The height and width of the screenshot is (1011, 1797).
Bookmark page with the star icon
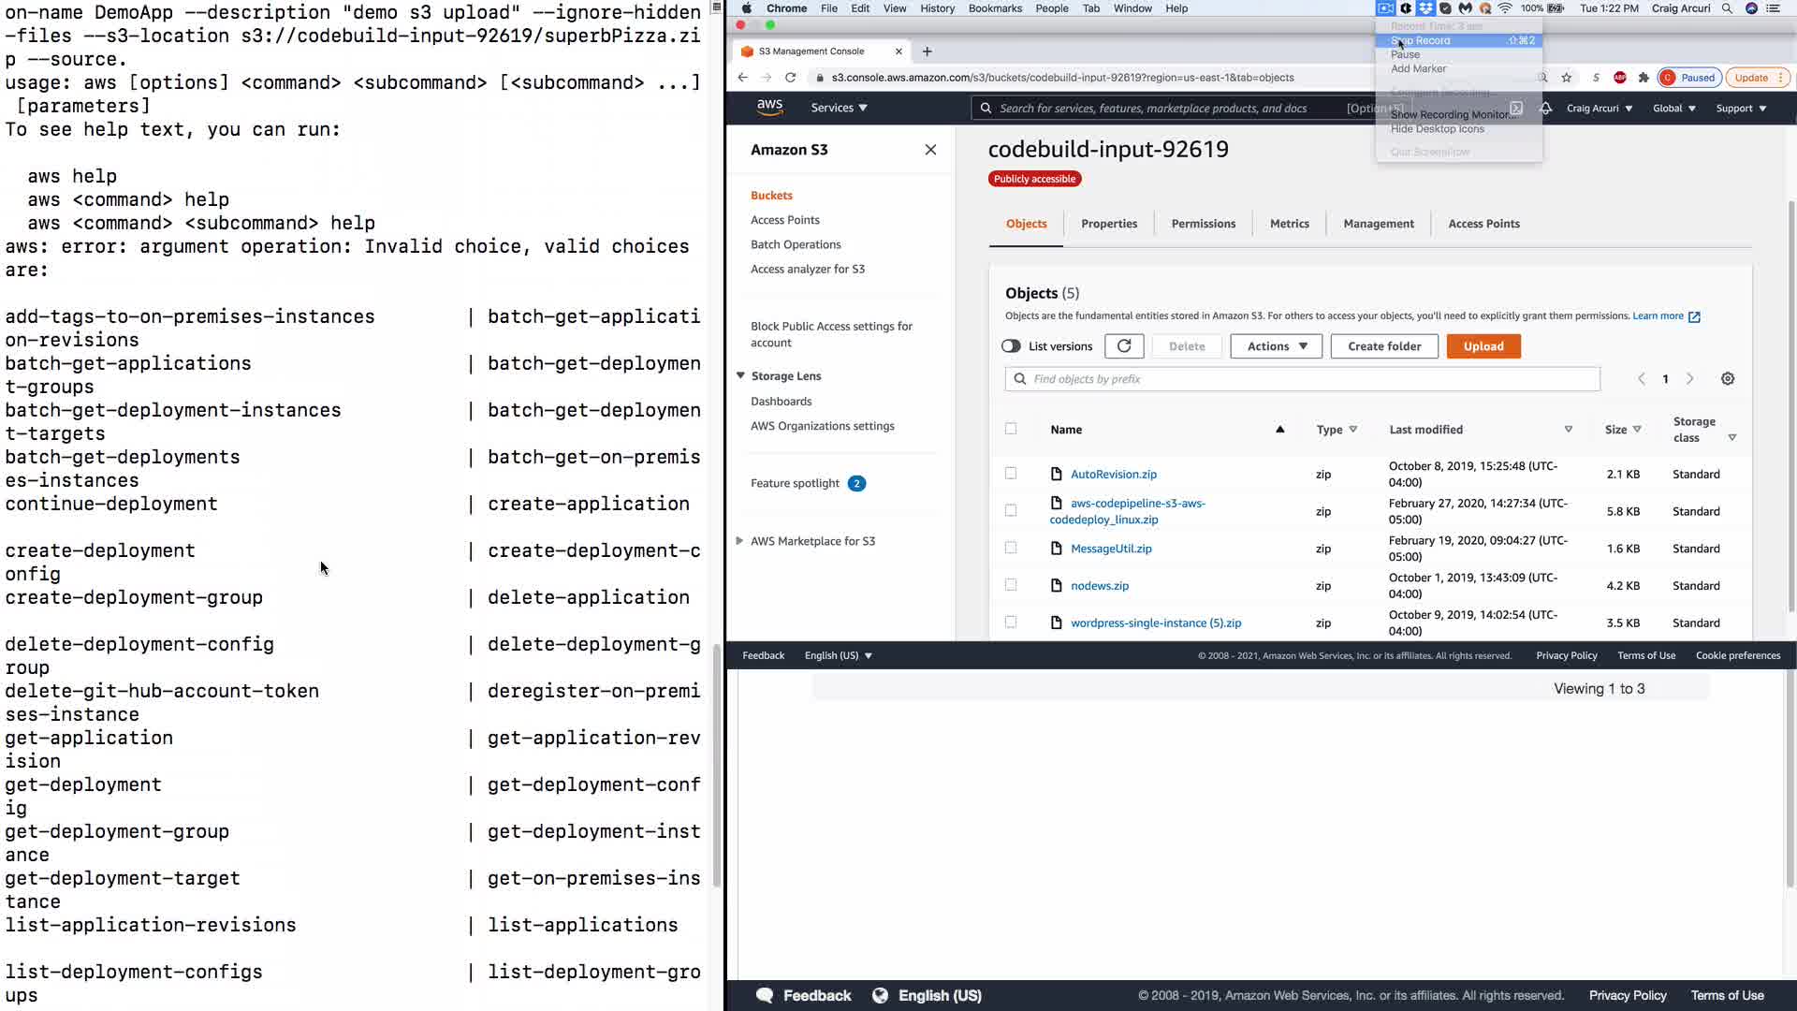[1567, 78]
